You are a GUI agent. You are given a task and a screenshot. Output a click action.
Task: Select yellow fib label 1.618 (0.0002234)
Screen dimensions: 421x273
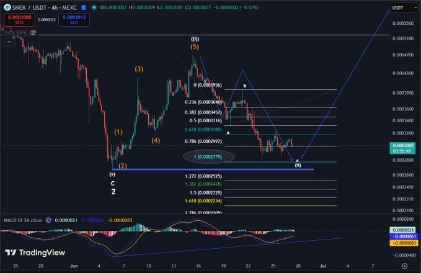point(203,201)
